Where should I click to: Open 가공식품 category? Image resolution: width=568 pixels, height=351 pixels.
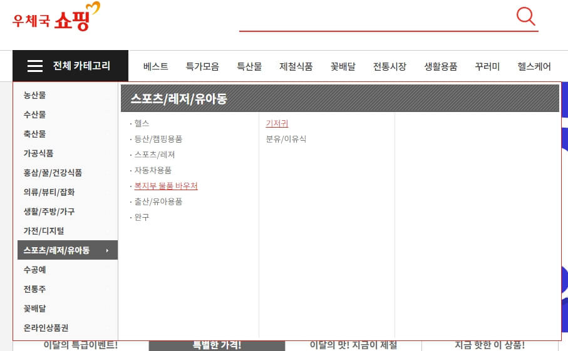(x=38, y=153)
